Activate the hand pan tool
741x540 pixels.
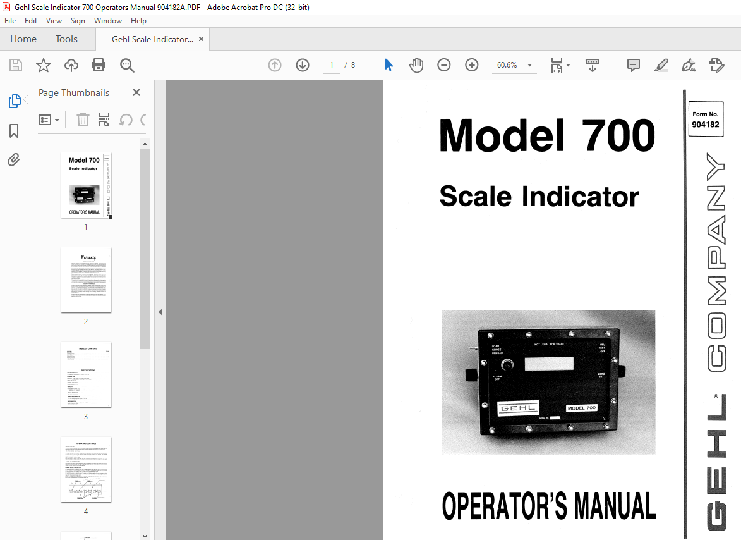tap(416, 65)
